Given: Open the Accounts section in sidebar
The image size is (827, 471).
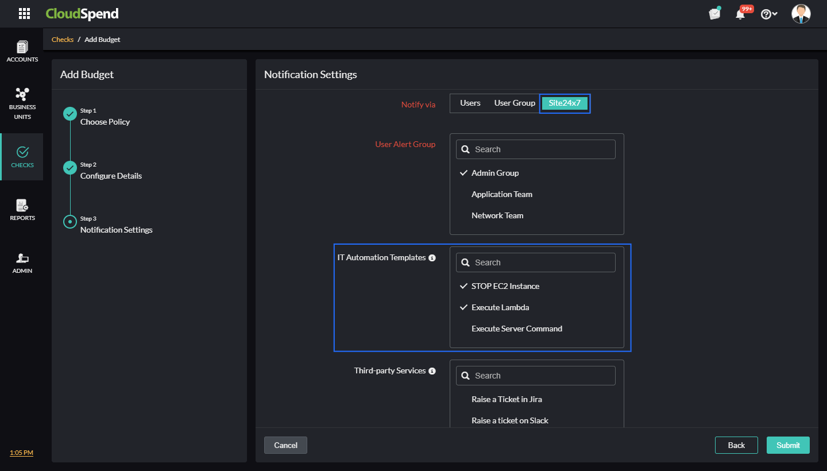Looking at the screenshot, I should [x=22, y=51].
